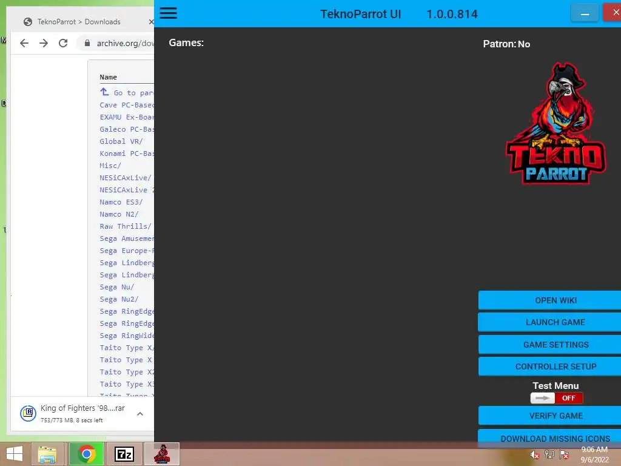Click the padlock icon in Chrome address bar

point(87,43)
